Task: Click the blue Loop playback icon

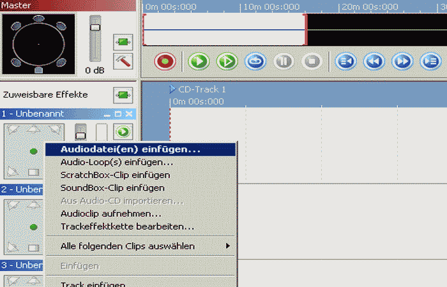Action: pyautogui.click(x=255, y=62)
